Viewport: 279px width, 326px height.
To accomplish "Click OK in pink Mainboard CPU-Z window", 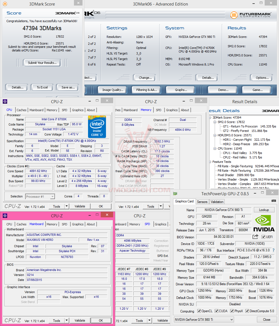I will 101,320.
